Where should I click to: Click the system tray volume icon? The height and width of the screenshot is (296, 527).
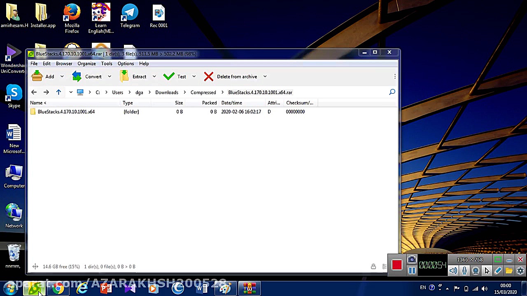tap(485, 288)
